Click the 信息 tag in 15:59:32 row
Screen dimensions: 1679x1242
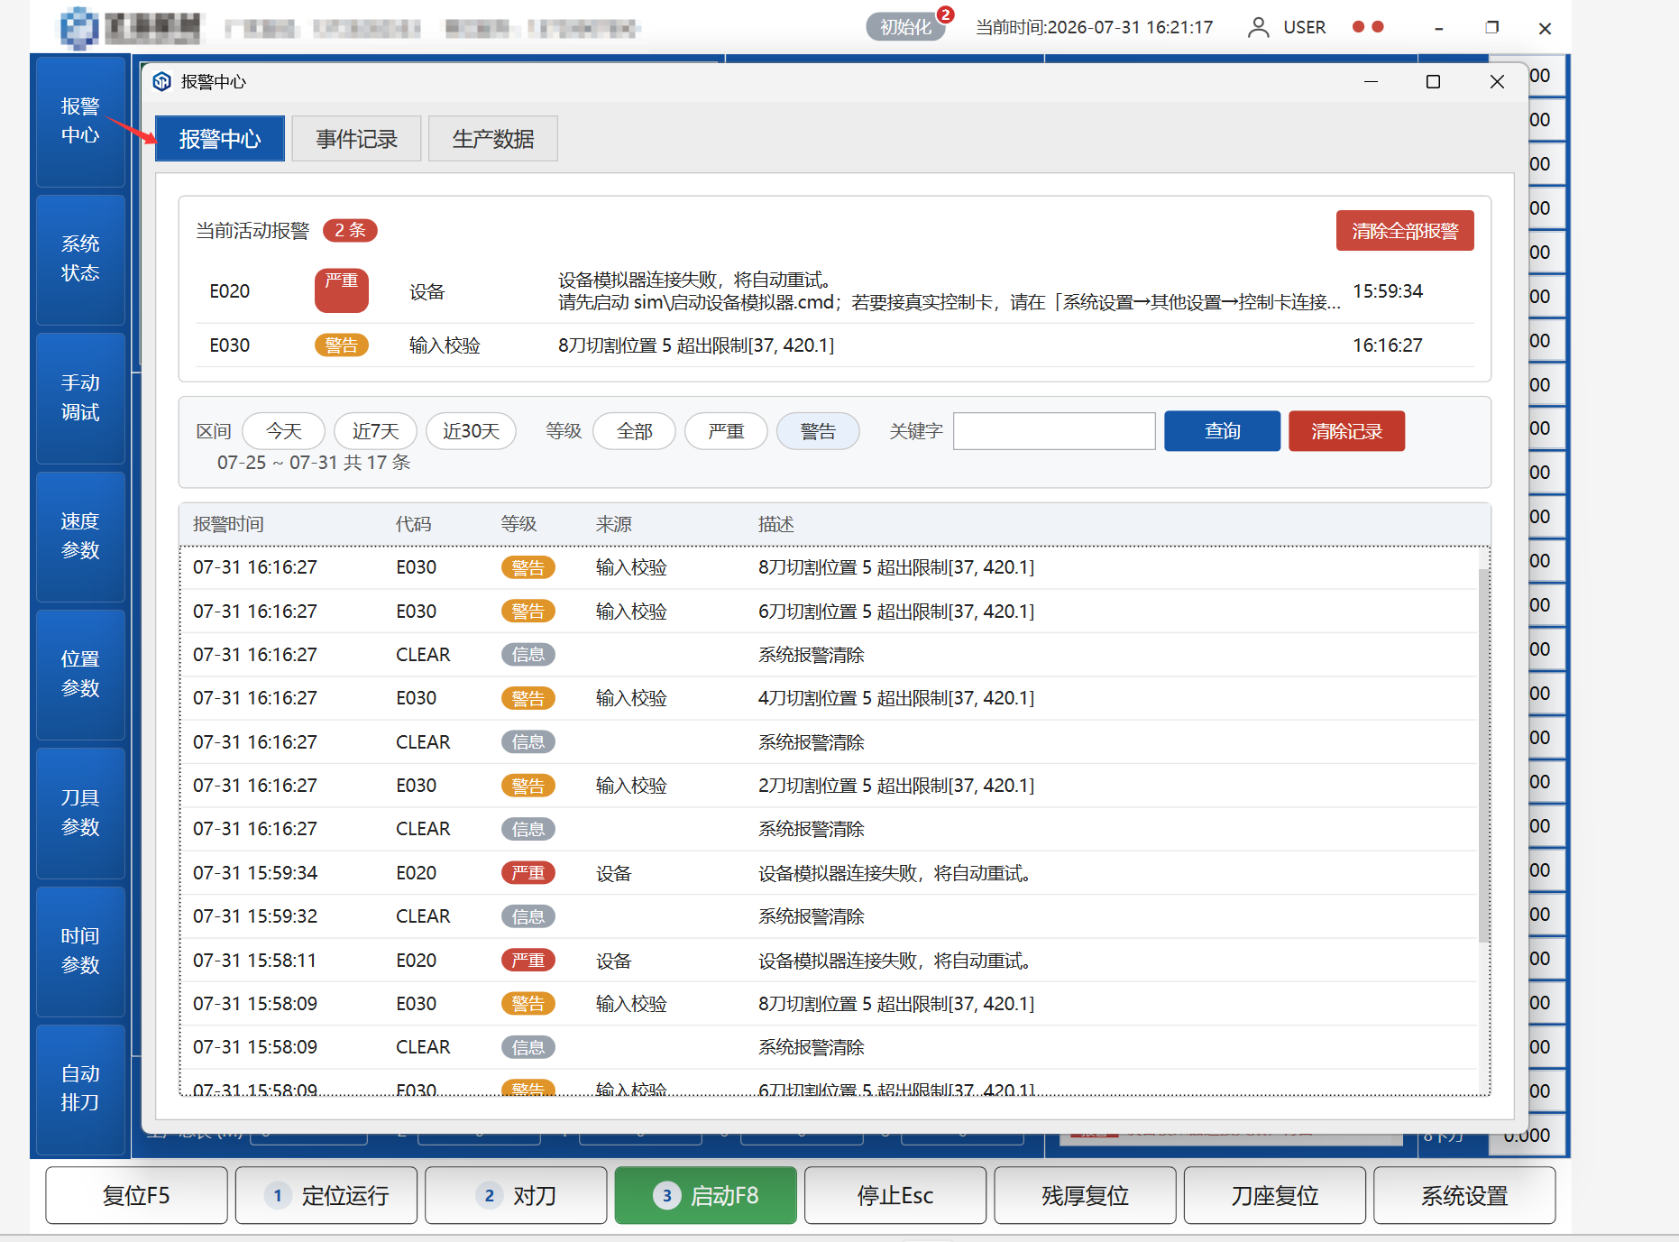[528, 916]
